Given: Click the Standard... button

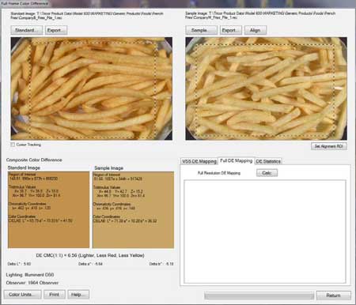Looking at the screenshot, I should [27, 30].
